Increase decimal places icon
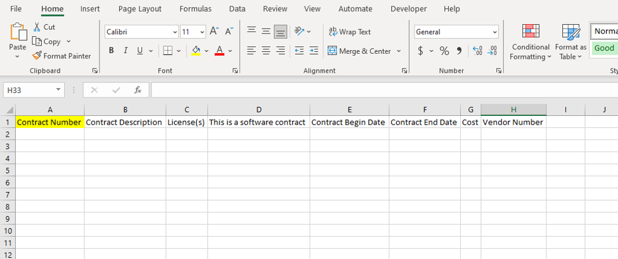618x259 pixels. pos(478,51)
